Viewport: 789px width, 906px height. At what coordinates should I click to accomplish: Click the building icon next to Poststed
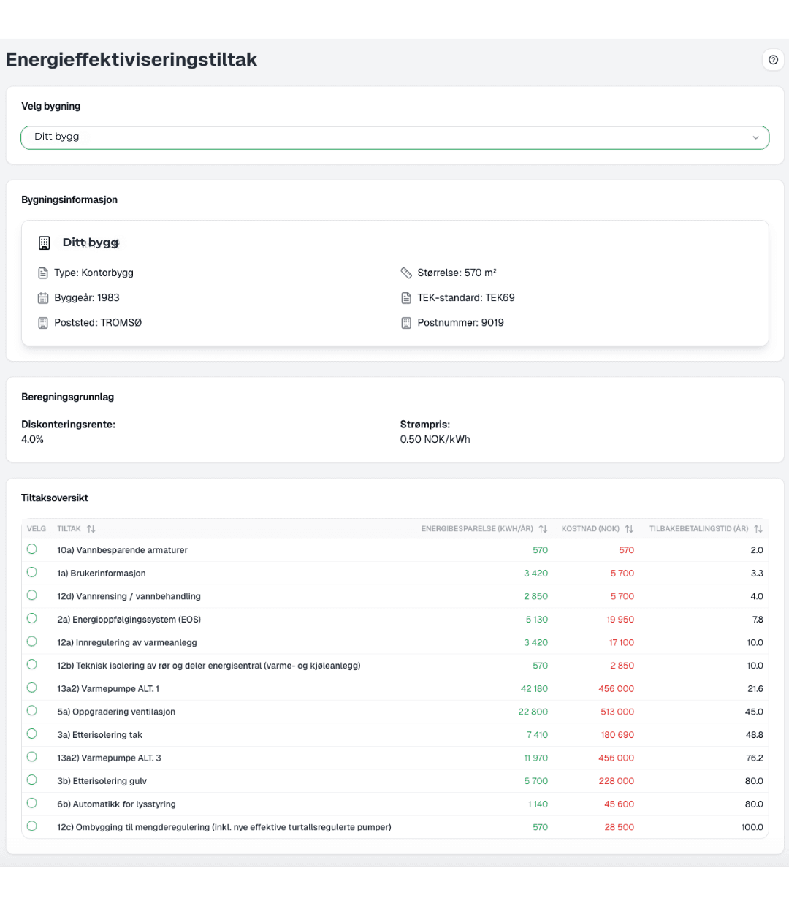click(x=43, y=322)
